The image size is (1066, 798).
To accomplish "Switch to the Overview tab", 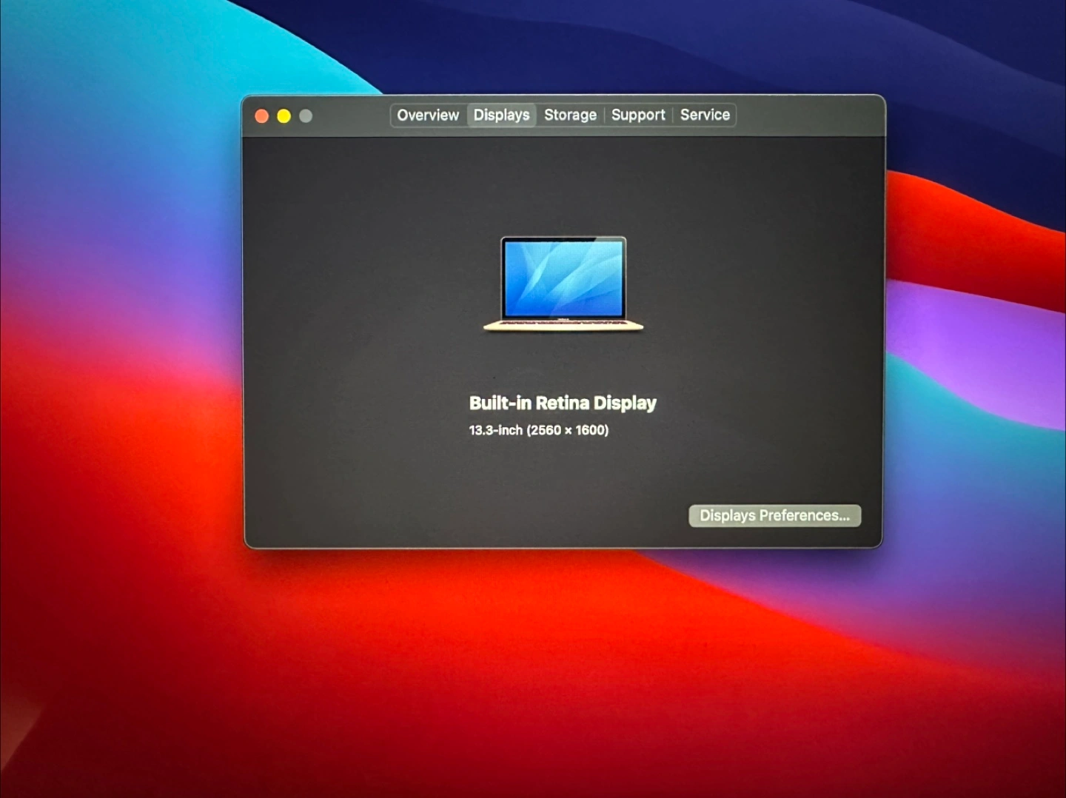I will (428, 115).
